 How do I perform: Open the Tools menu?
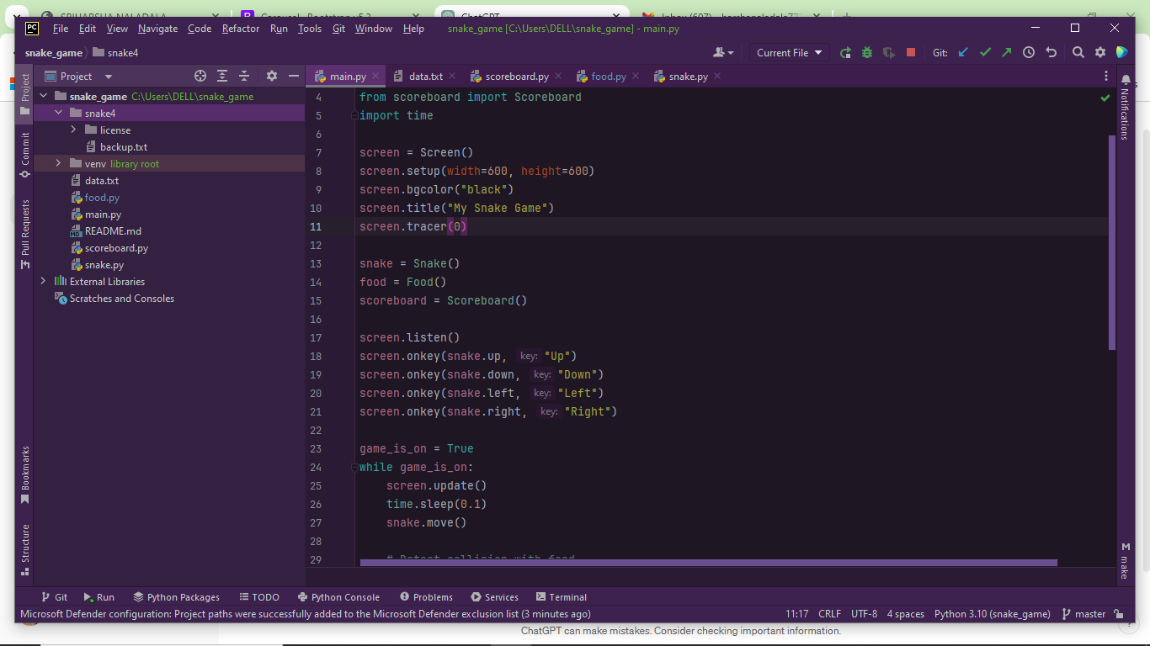tap(310, 28)
